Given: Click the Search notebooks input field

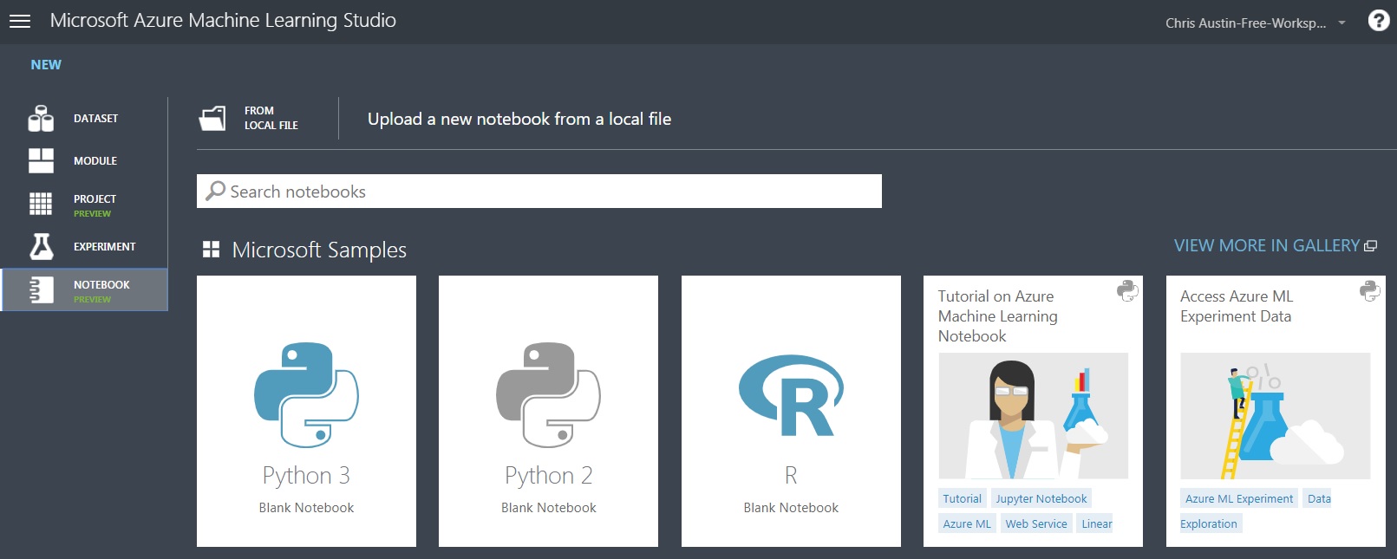Looking at the screenshot, I should (539, 192).
